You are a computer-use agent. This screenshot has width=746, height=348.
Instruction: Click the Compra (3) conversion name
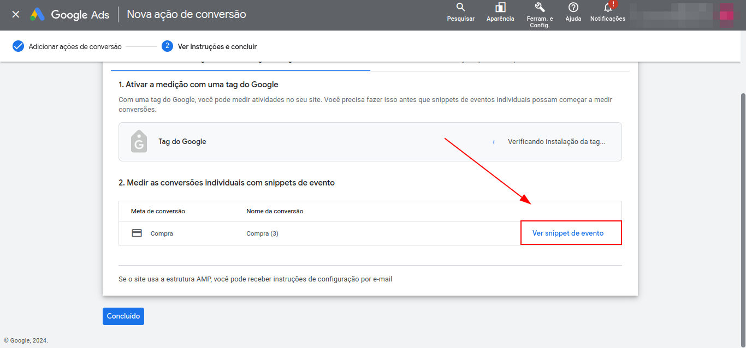[262, 233]
